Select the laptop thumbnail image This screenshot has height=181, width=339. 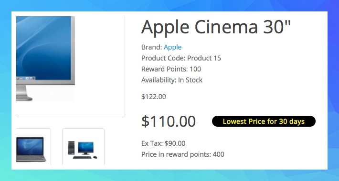[x=31, y=149]
